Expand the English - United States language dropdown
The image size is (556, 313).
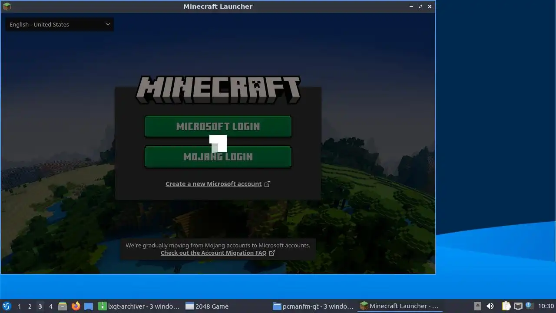(60, 24)
